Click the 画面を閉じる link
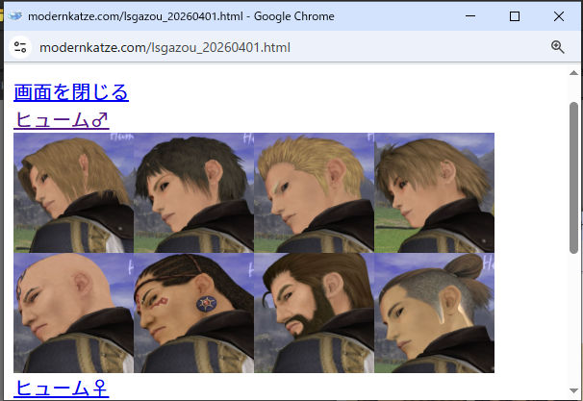The image size is (583, 401). click(x=70, y=92)
